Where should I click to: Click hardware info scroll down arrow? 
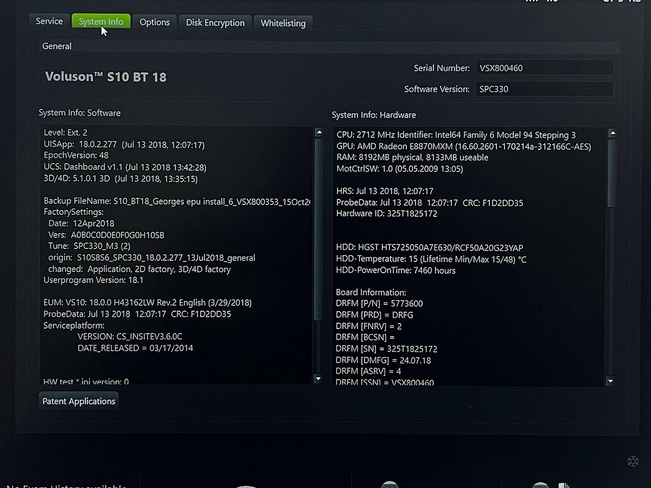[x=610, y=381]
